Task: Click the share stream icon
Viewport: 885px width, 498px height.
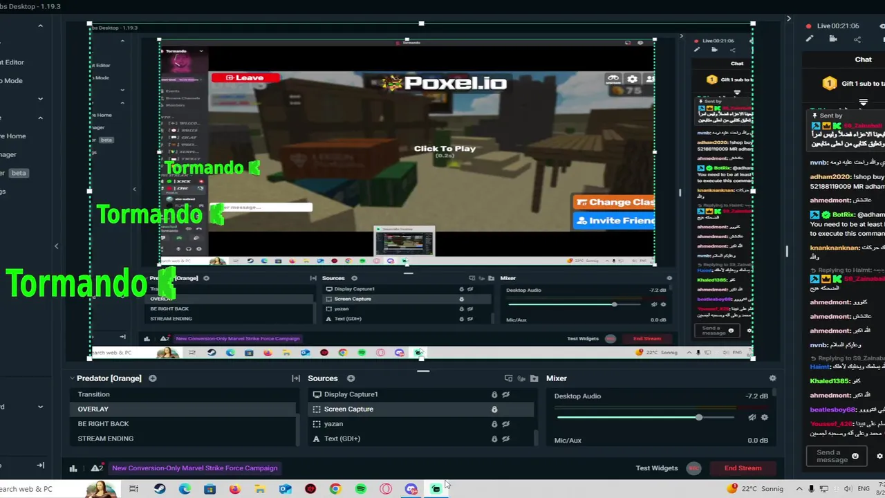Action: click(857, 39)
